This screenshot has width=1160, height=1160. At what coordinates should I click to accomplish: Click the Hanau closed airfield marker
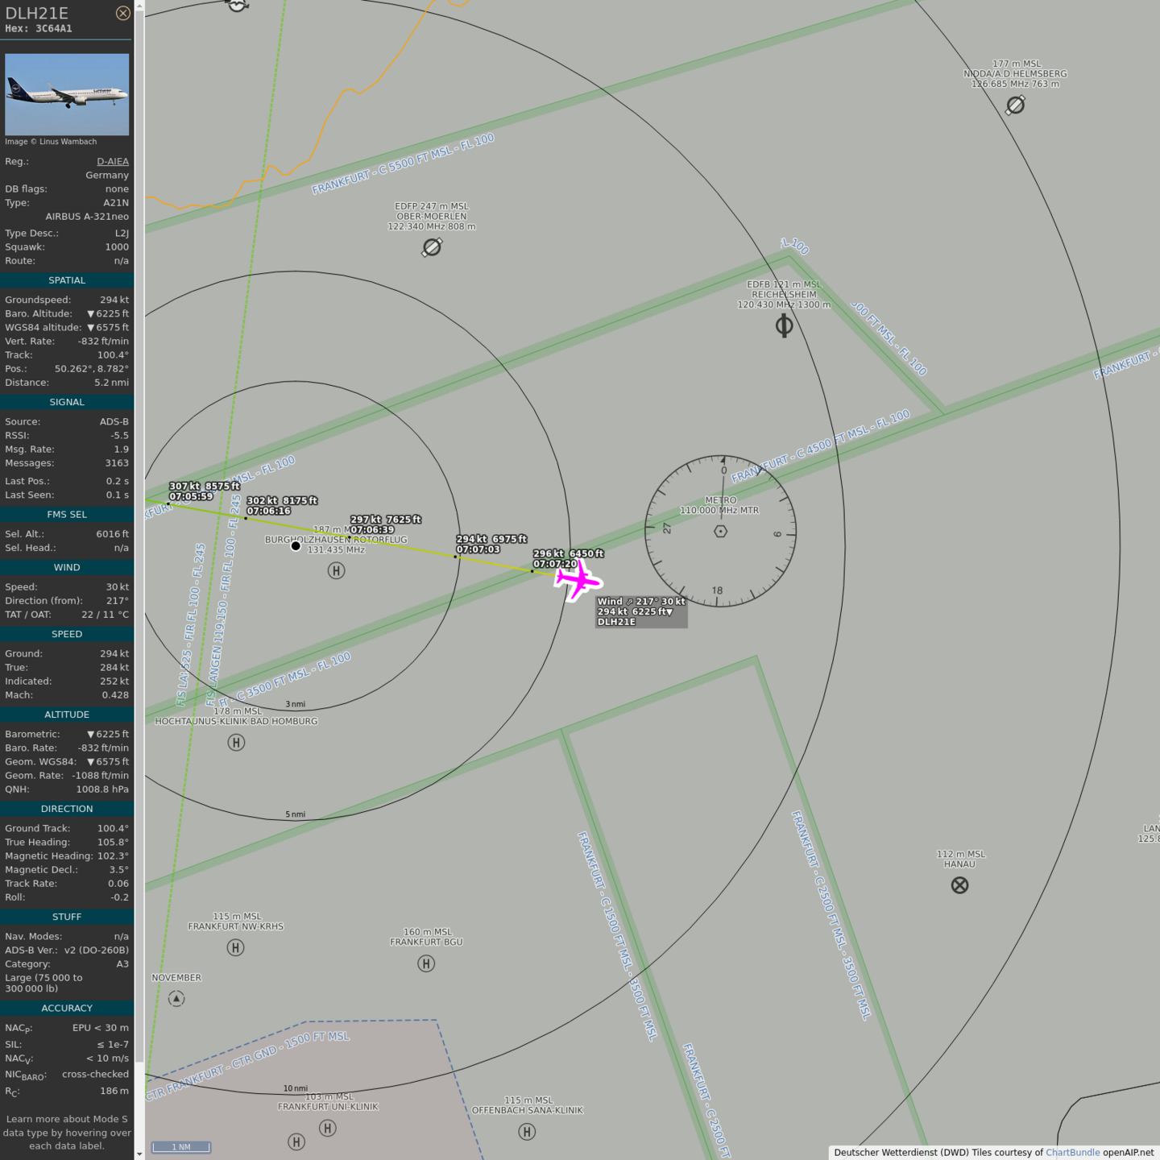click(x=959, y=885)
